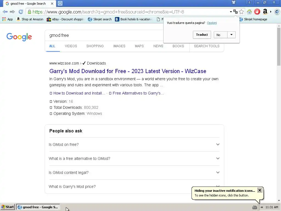
Task: Open a new tab with plus button
Action: tap(60, 3)
